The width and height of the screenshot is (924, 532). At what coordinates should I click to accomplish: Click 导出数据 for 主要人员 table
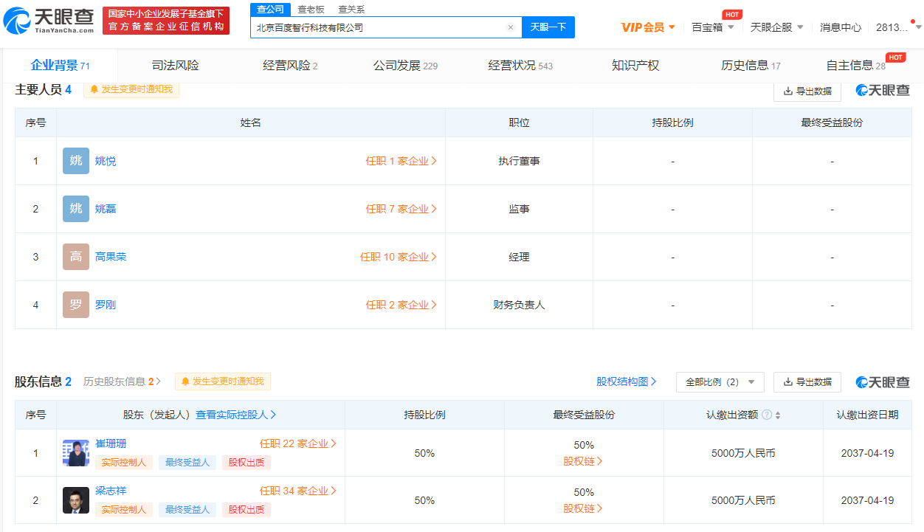(807, 91)
